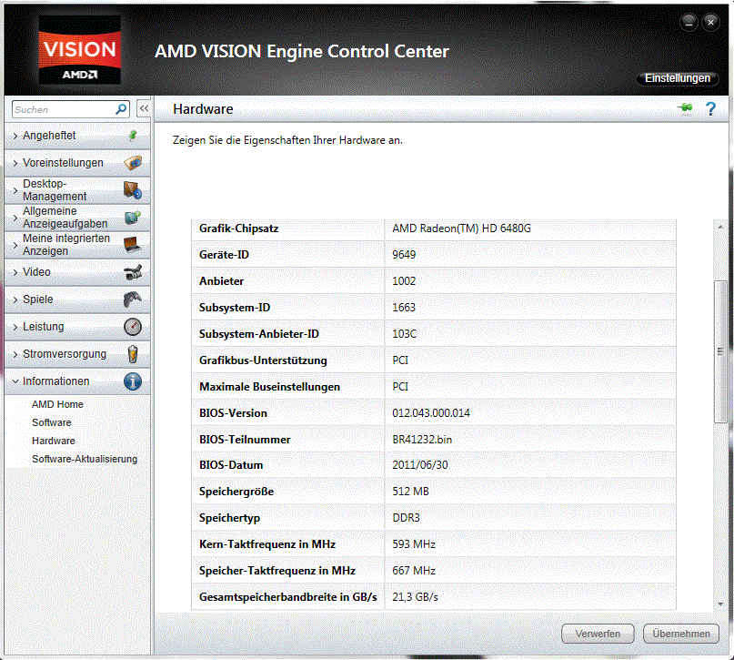
Task: Click the Anbieter value 1002
Action: click(x=404, y=281)
